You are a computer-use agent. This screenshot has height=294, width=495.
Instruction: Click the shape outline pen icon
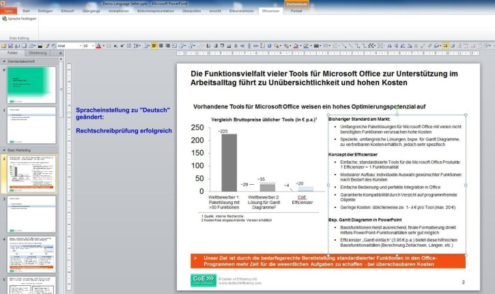[306, 46]
